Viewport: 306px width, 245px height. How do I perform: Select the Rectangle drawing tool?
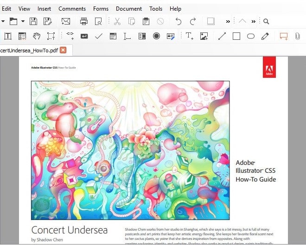(x=236, y=36)
